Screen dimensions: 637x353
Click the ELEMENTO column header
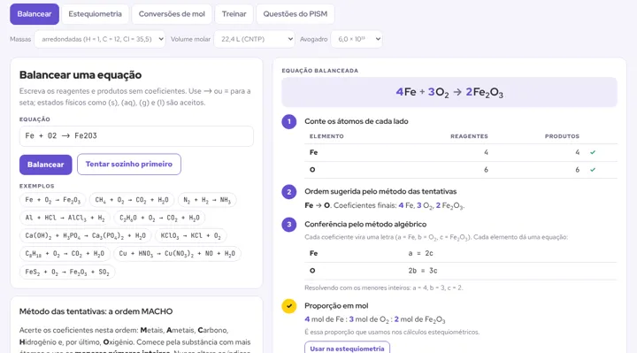coord(326,136)
